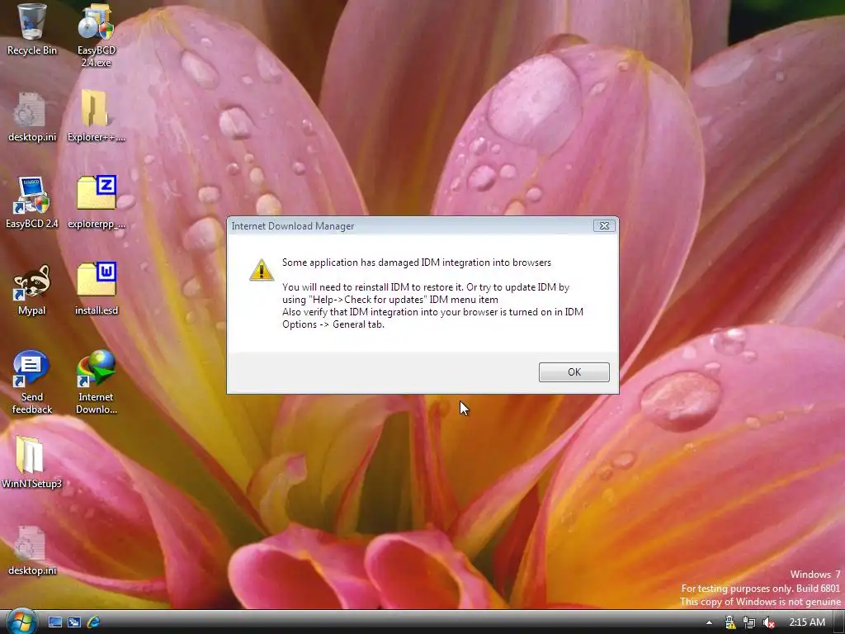Select the EasyBCD 2.4 shortcut icon

[x=32, y=203]
